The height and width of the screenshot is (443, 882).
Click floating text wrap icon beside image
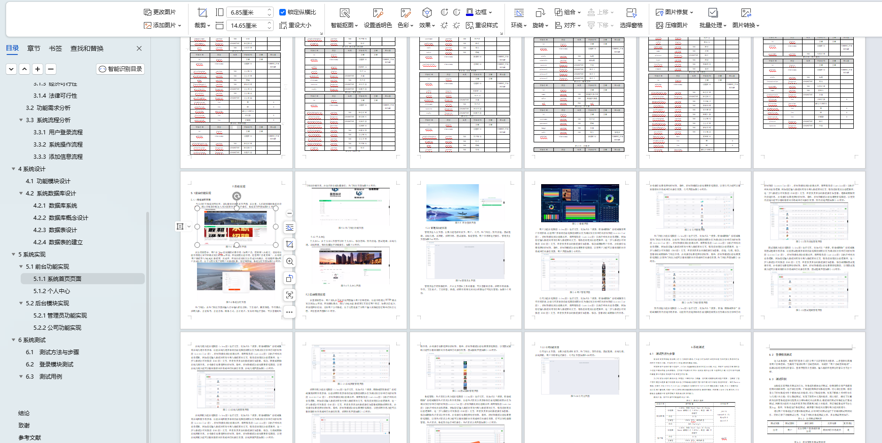[290, 227]
